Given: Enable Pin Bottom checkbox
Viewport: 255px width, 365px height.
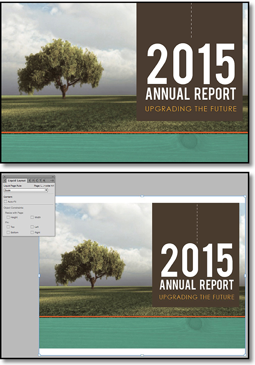Looking at the screenshot, I should [x=8, y=233].
